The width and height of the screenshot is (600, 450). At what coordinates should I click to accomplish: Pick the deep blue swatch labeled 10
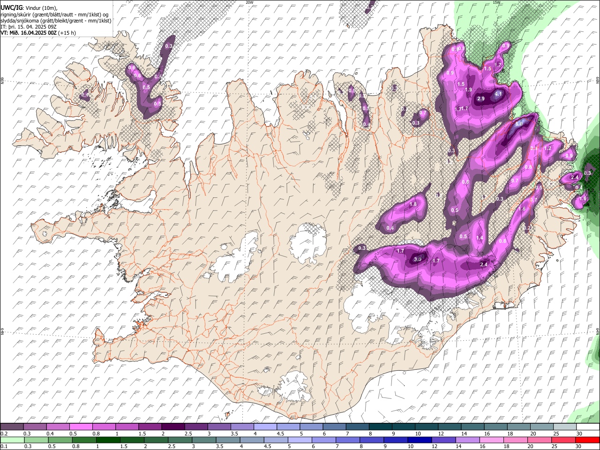(420, 440)
